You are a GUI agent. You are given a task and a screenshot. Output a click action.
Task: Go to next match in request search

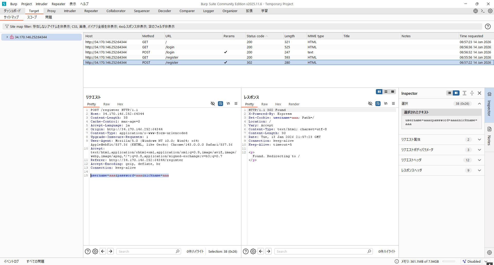tap(111, 251)
